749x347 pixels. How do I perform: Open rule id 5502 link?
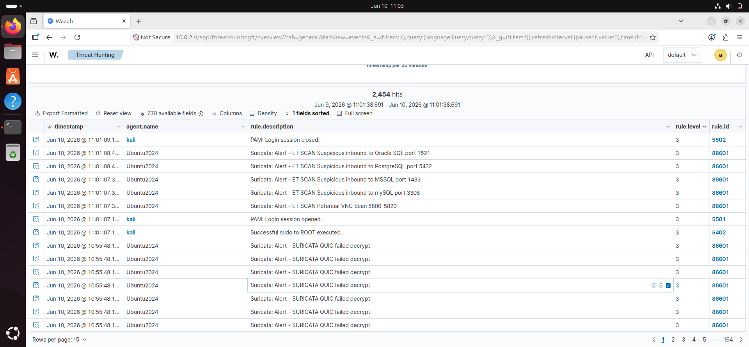pyautogui.click(x=719, y=140)
